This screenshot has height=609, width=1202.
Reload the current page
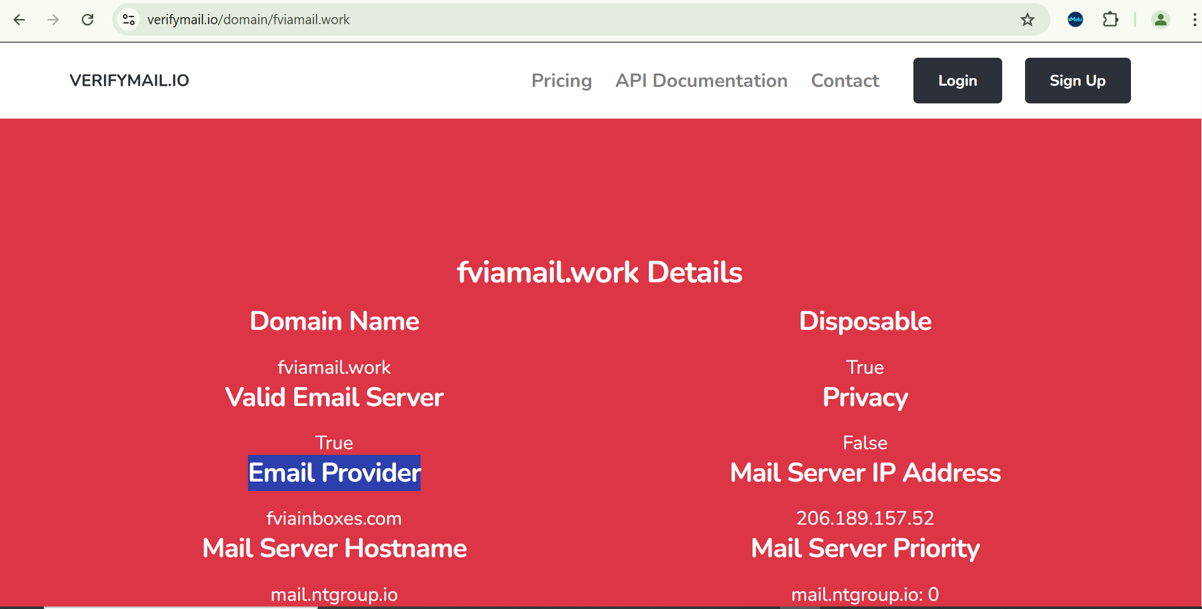88,20
